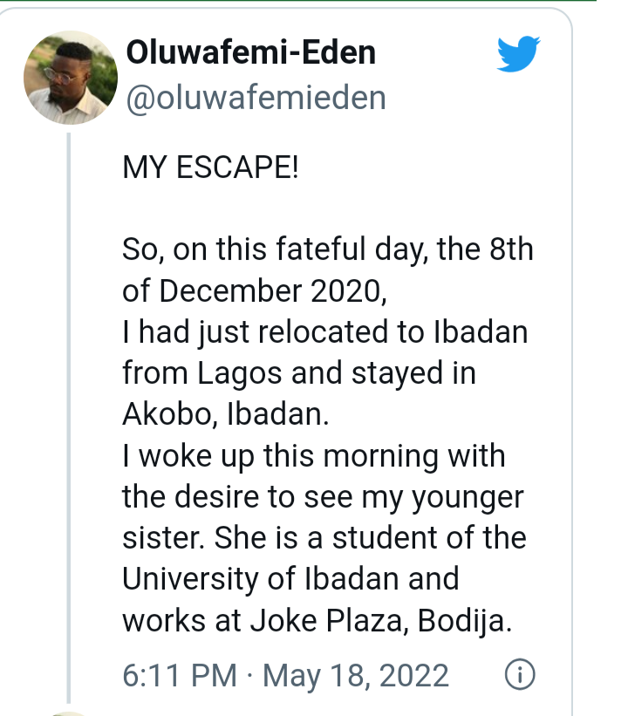Click the partially visible avatar at the bottom
This screenshot has height=716, width=628.
(x=67, y=713)
